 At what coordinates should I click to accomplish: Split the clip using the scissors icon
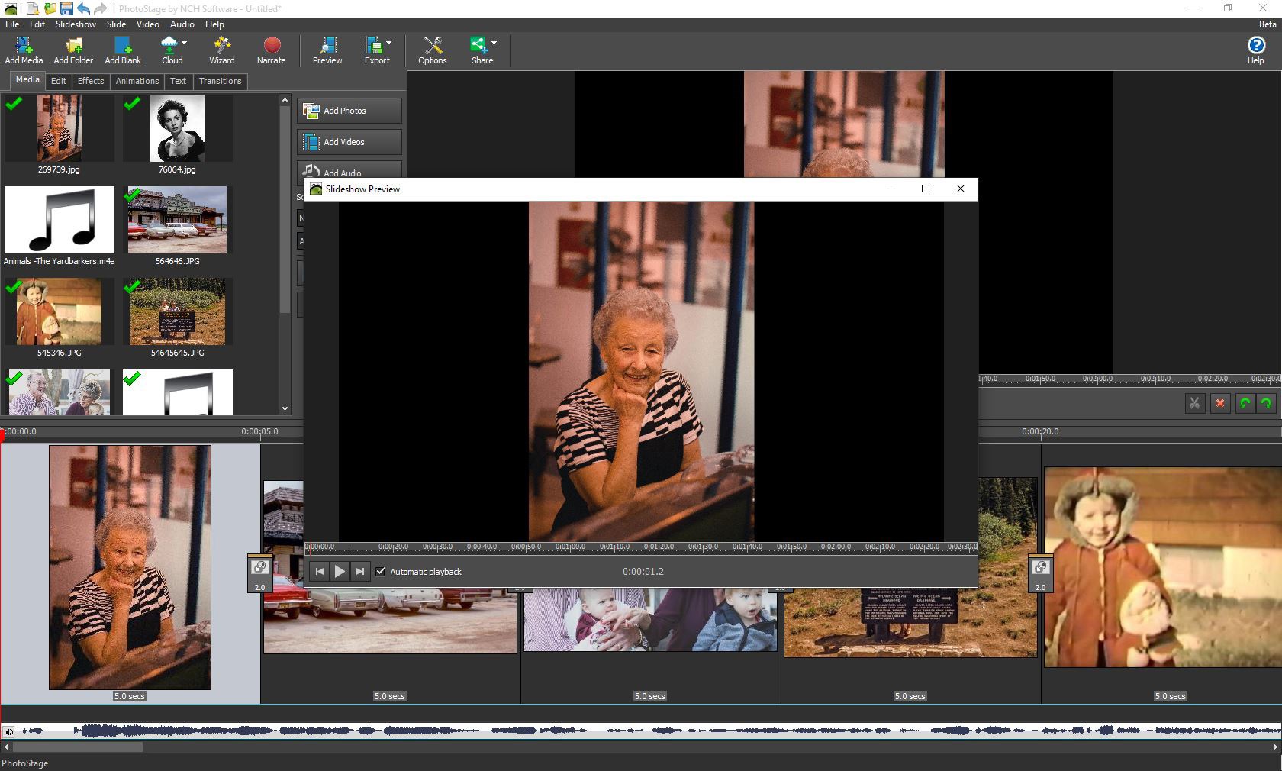tap(1195, 404)
